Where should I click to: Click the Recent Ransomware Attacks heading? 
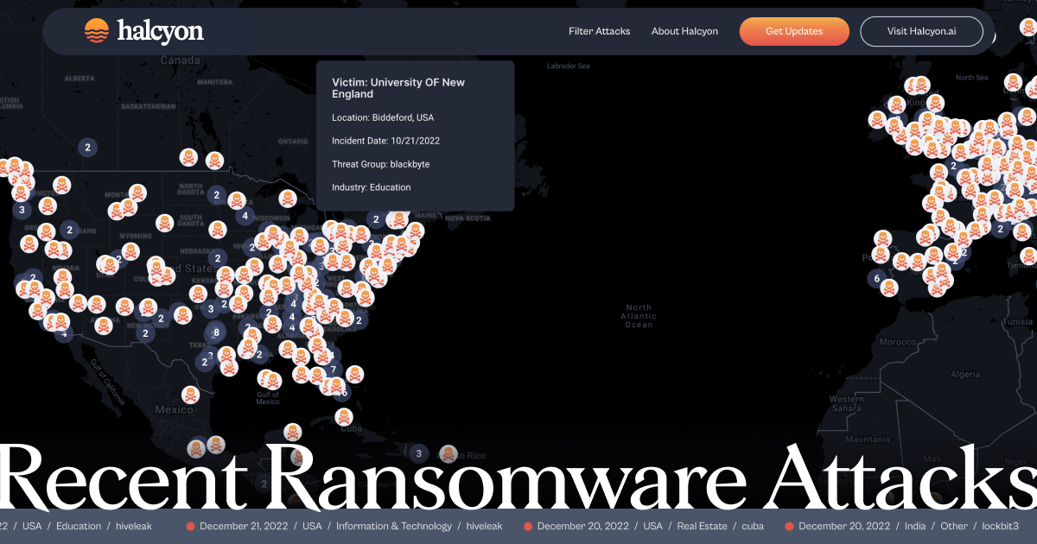tap(518, 476)
